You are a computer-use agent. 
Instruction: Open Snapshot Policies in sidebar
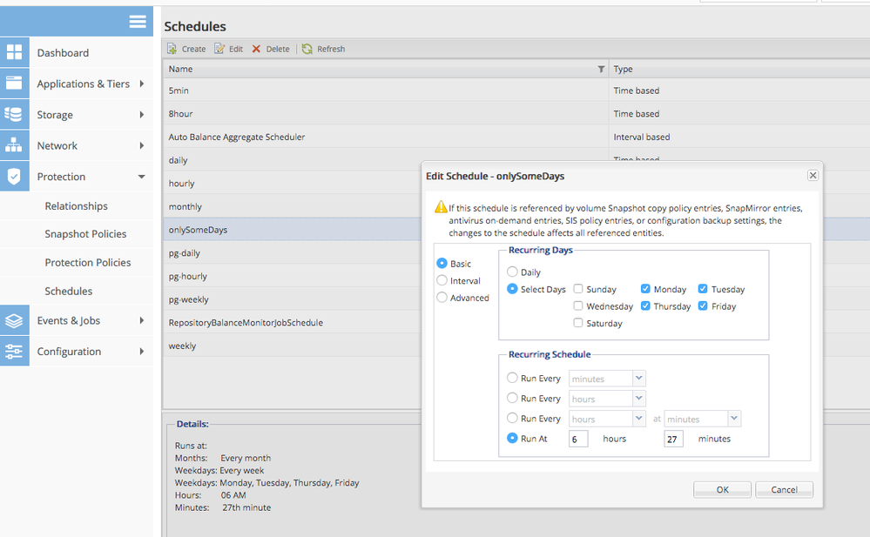point(85,234)
